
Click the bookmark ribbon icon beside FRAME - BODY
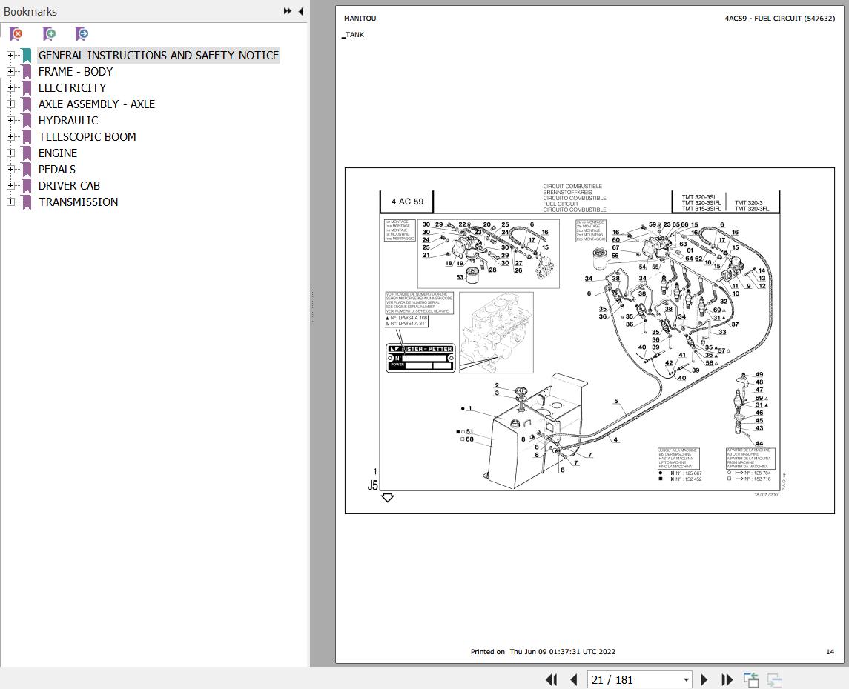(27, 72)
